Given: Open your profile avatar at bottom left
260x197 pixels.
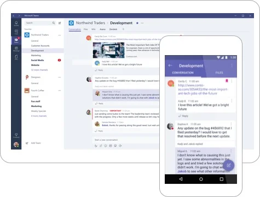Looking at the screenshot, I should tap(16, 145).
